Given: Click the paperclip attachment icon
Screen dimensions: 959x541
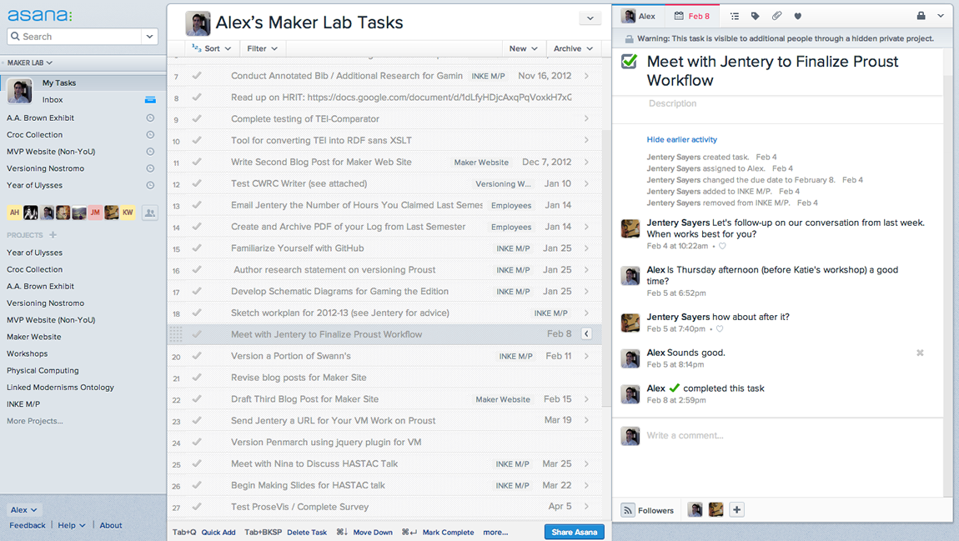Looking at the screenshot, I should point(776,16).
